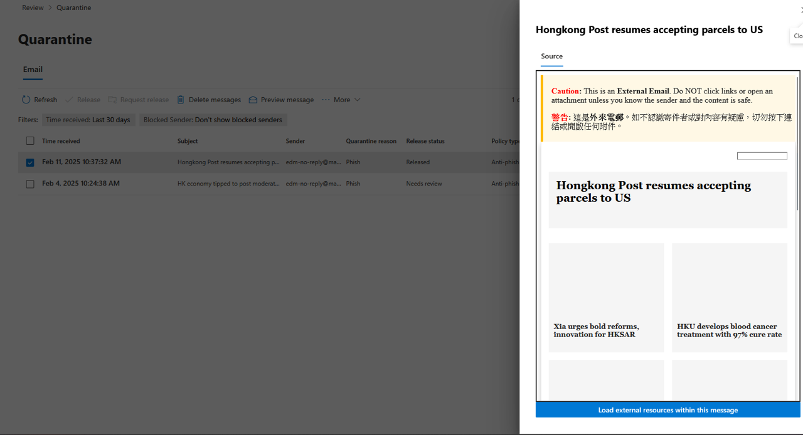Viewport: 803px width, 435px height.
Task: Sort by the Time received column header
Action: (x=61, y=141)
